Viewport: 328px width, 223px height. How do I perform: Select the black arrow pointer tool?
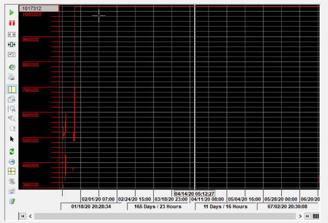(x=12, y=139)
